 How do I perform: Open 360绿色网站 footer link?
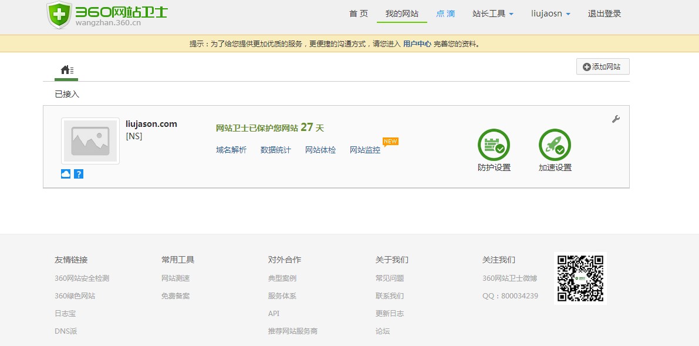point(75,296)
